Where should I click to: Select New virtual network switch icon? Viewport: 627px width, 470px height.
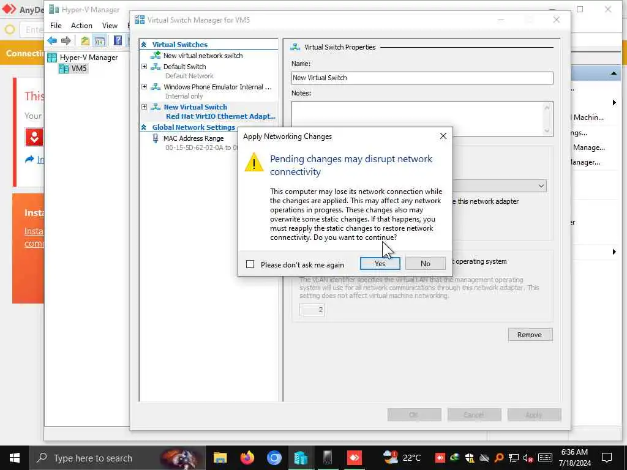[x=155, y=56]
